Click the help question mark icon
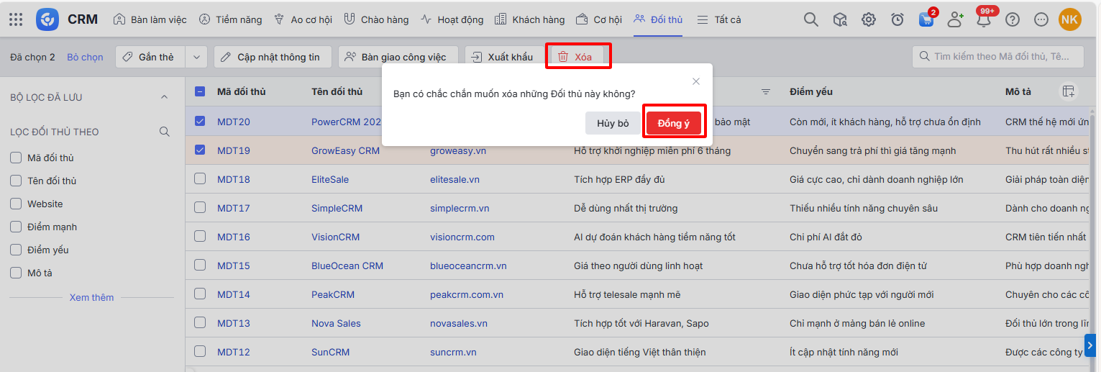Viewport: 1101px width, 372px height. 1012,19
